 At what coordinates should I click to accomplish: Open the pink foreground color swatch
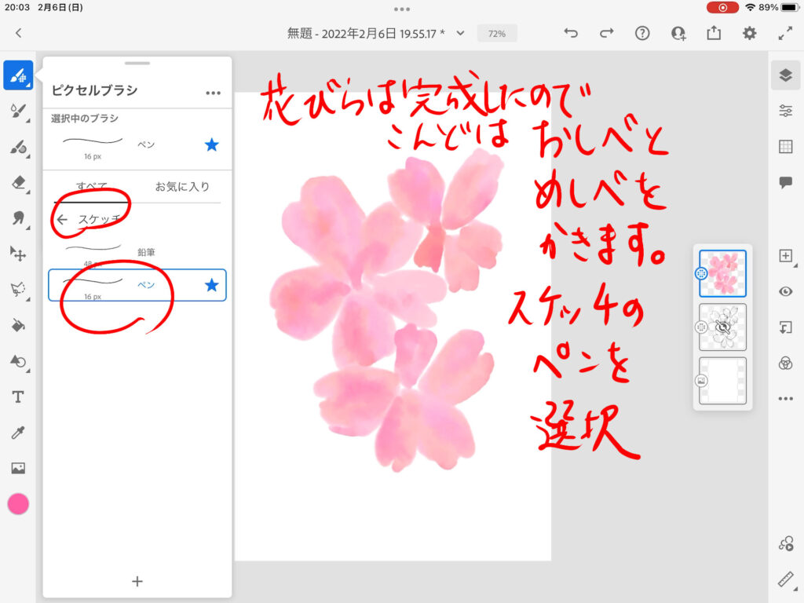click(18, 504)
